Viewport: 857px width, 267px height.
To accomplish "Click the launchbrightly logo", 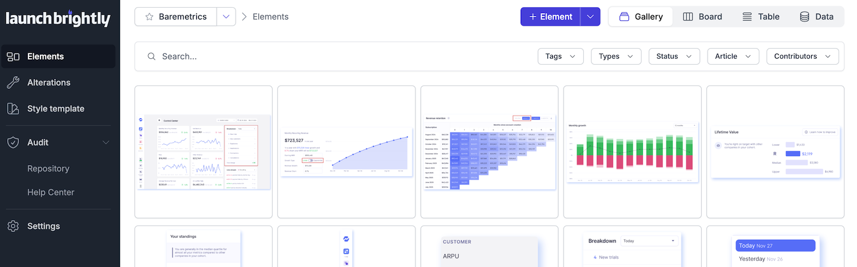I will click(x=58, y=18).
